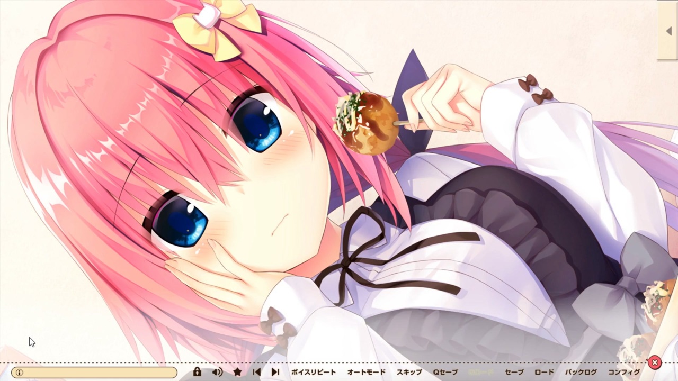Open the ロード load screen

point(544,372)
